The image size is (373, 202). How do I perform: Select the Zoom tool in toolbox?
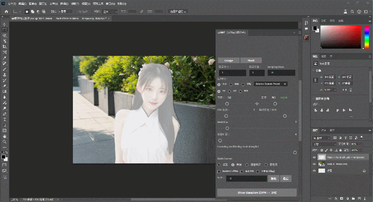(4, 142)
